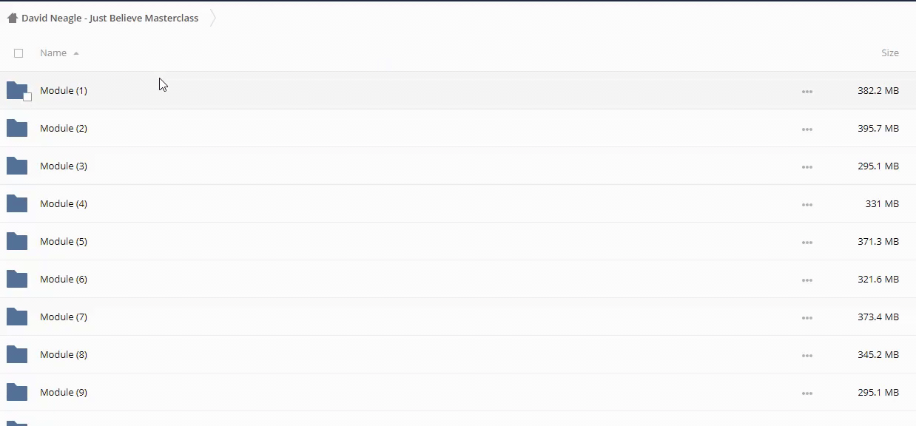The height and width of the screenshot is (426, 916).
Task: Click the Module (7) folder icon
Action: [x=17, y=317]
